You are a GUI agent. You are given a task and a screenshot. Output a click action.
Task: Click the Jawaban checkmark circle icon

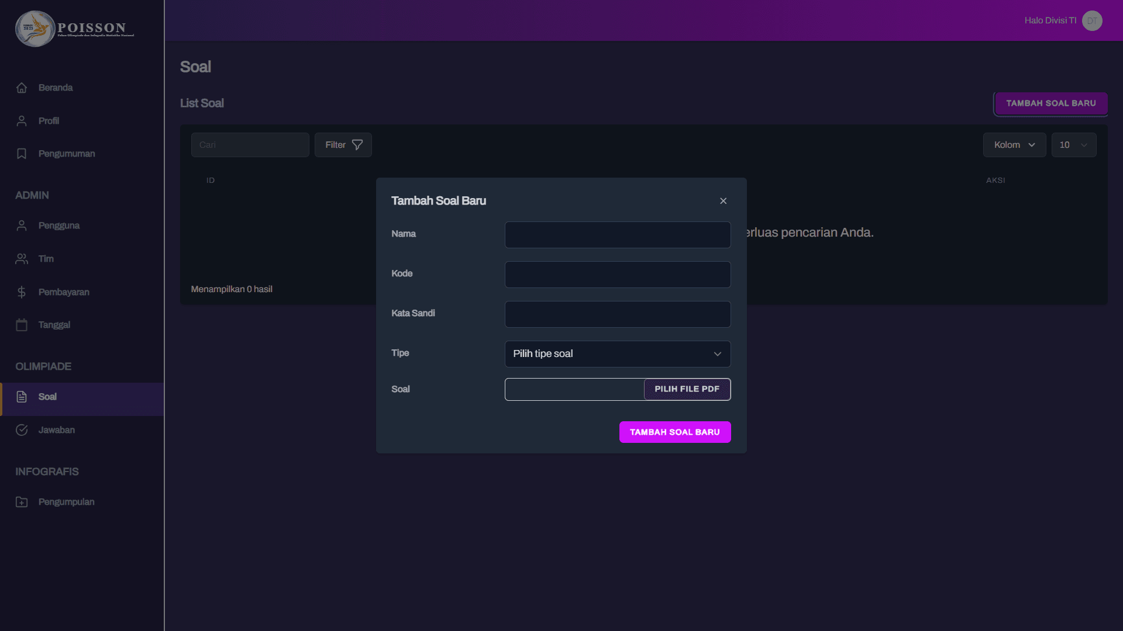point(22,430)
